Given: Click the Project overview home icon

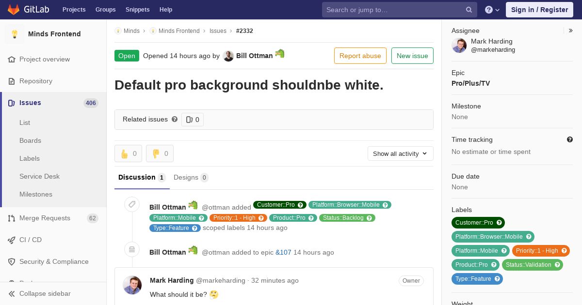Looking at the screenshot, I should 12,59.
